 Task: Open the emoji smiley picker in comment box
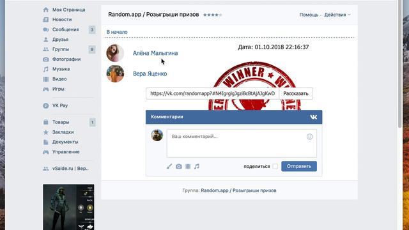(x=309, y=137)
